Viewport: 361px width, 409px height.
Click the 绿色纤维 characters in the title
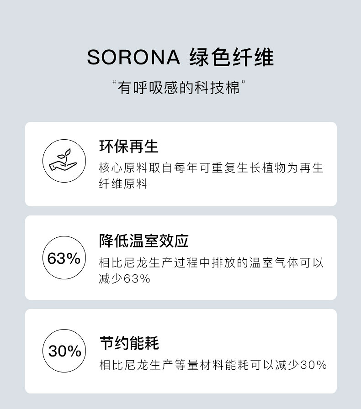pos(231,57)
